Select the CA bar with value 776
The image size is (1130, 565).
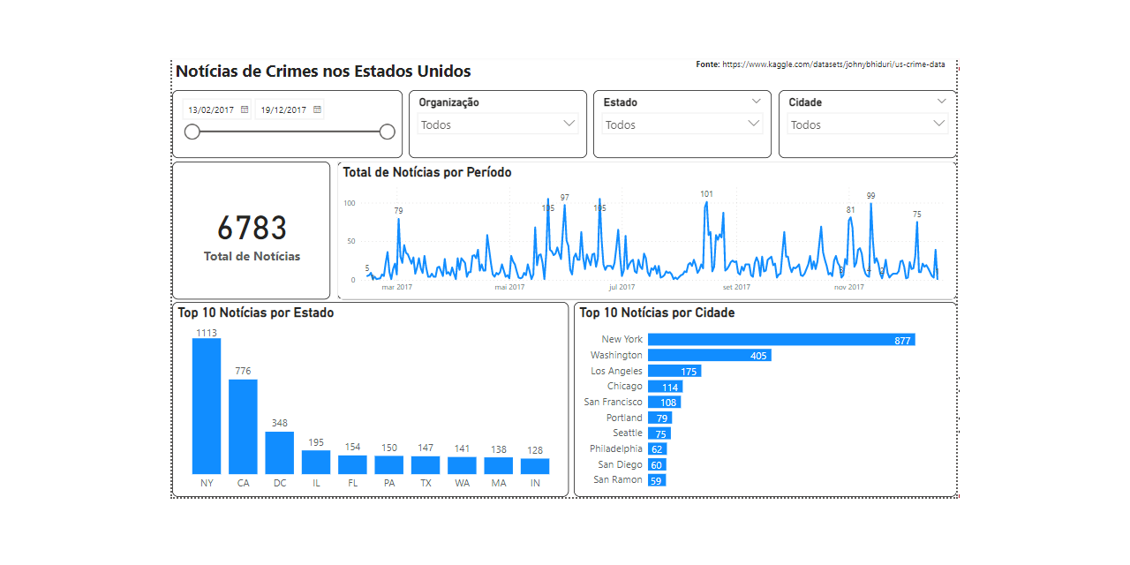[x=243, y=426]
